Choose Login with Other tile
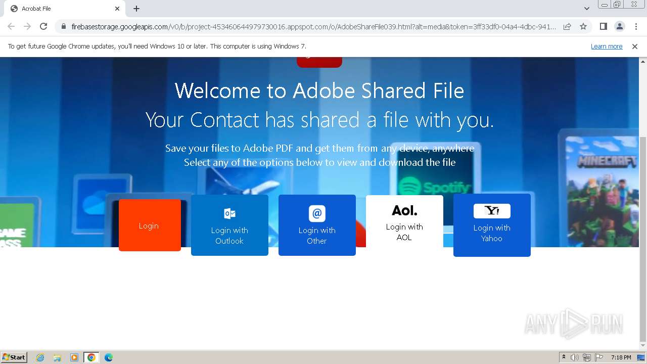647x364 pixels. coord(317,225)
